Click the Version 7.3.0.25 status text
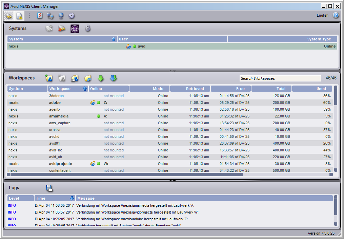344x239 pixels. (321, 233)
